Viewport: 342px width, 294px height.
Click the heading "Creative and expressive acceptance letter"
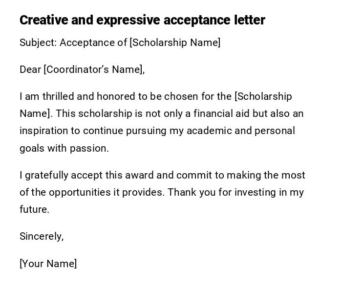pos(142,20)
